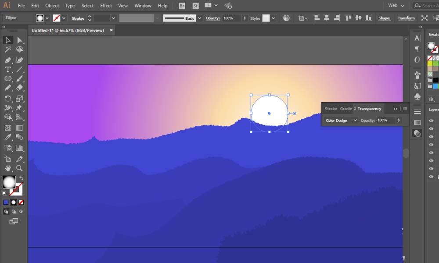Click the Transform button
Viewport: 439px width, 263px height.
(406, 18)
